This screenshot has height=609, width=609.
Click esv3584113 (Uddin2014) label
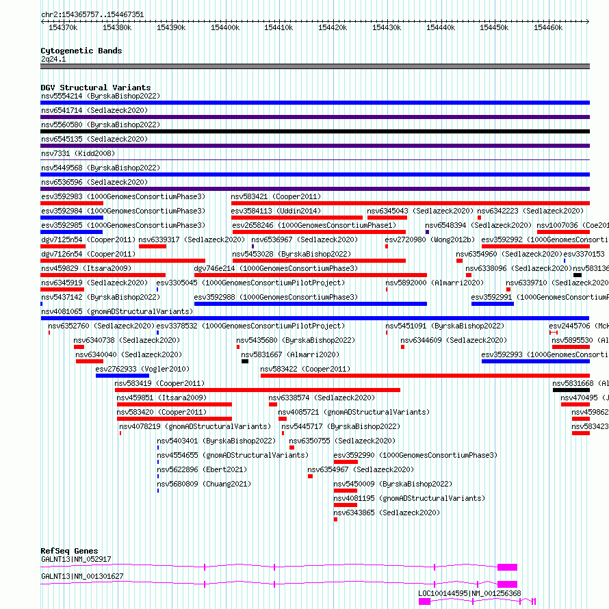coord(276,211)
